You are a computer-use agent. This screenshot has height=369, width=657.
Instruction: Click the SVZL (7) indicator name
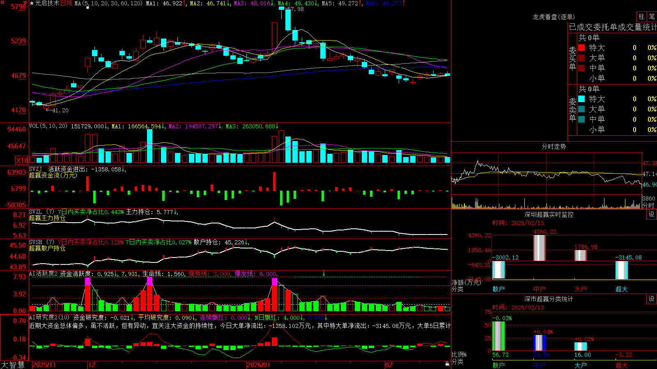coord(41,212)
